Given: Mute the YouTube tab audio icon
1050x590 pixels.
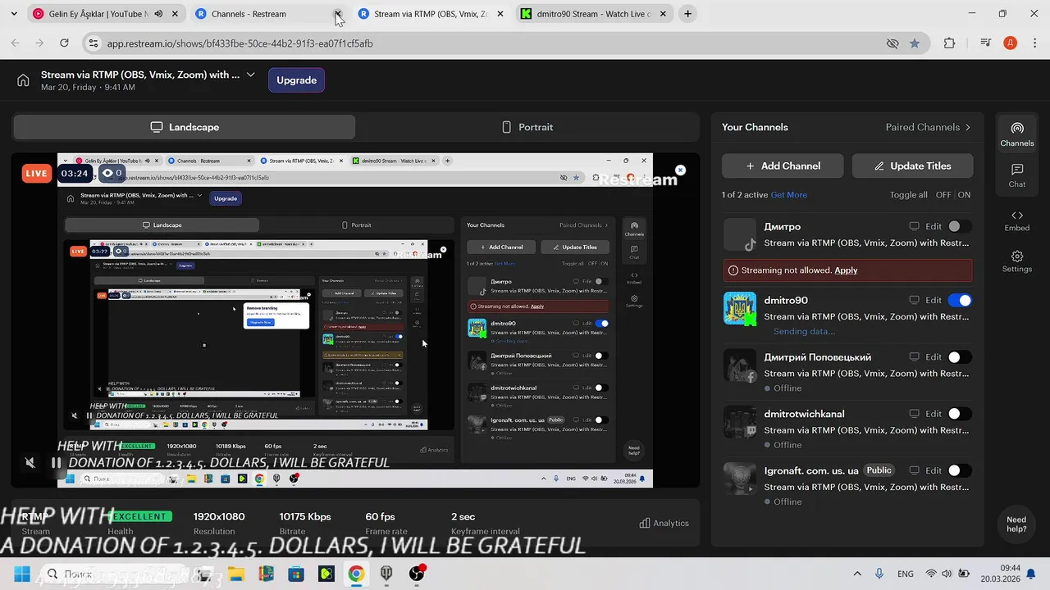Looking at the screenshot, I should click(158, 14).
